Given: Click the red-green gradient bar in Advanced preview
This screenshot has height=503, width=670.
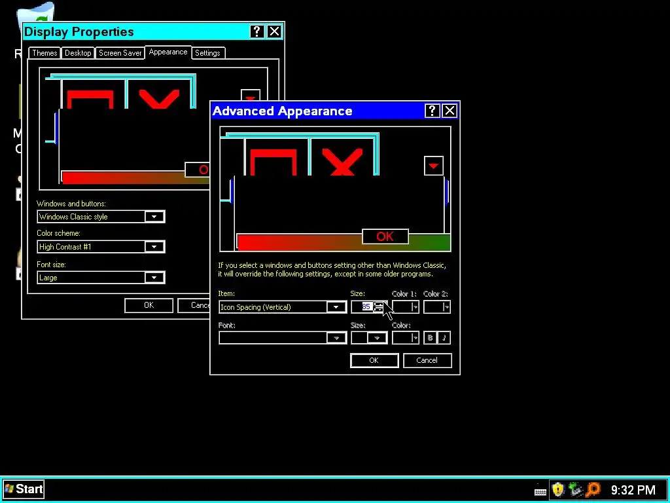Looking at the screenshot, I should point(344,242).
